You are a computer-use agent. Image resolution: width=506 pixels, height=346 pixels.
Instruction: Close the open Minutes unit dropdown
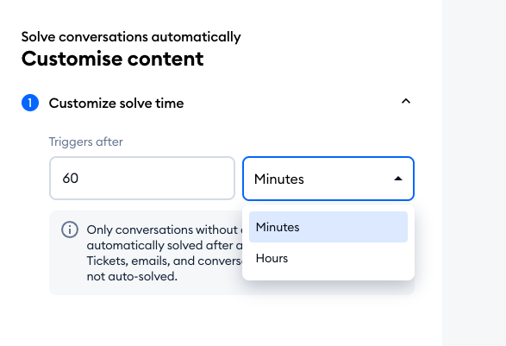coord(328,179)
